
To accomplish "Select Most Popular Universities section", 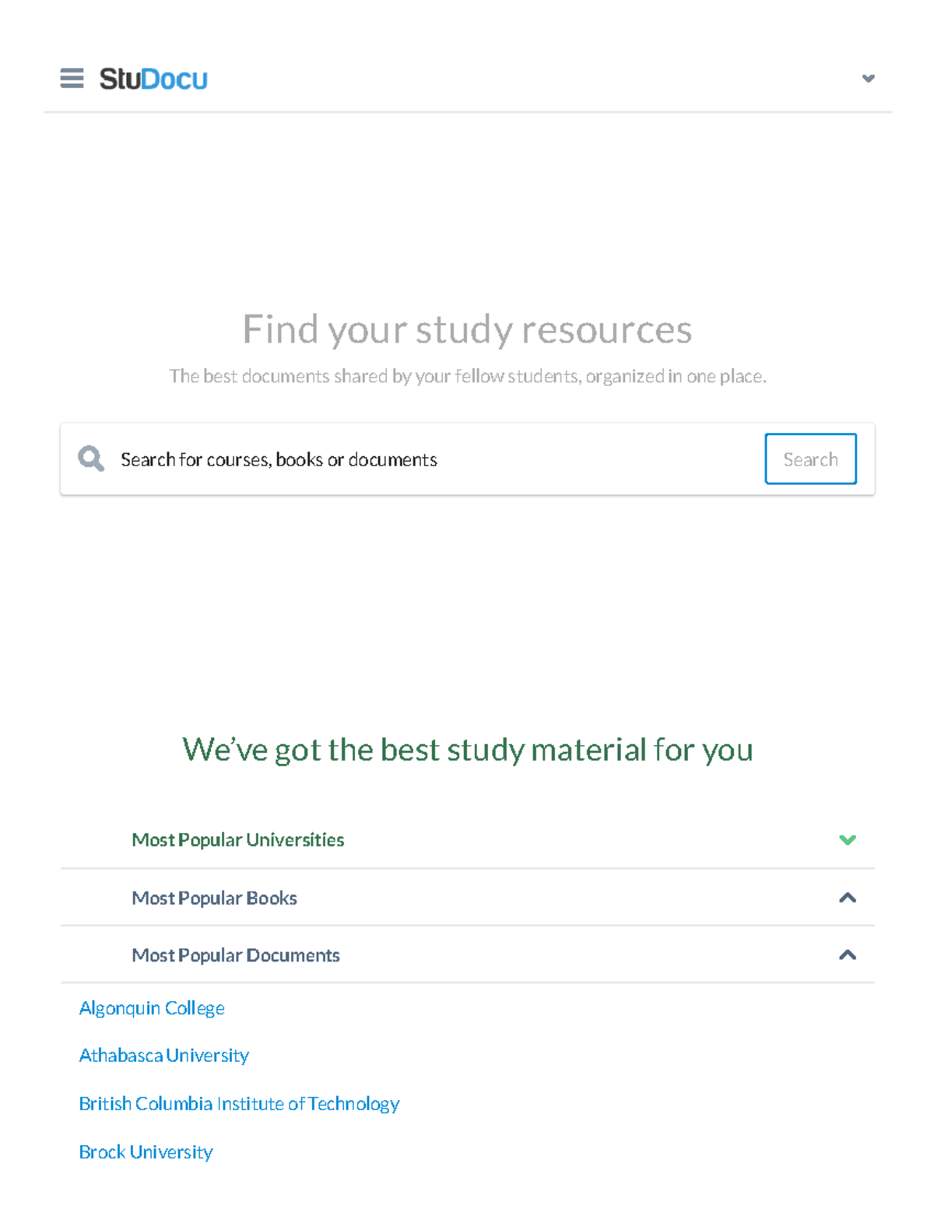I will 237,839.
